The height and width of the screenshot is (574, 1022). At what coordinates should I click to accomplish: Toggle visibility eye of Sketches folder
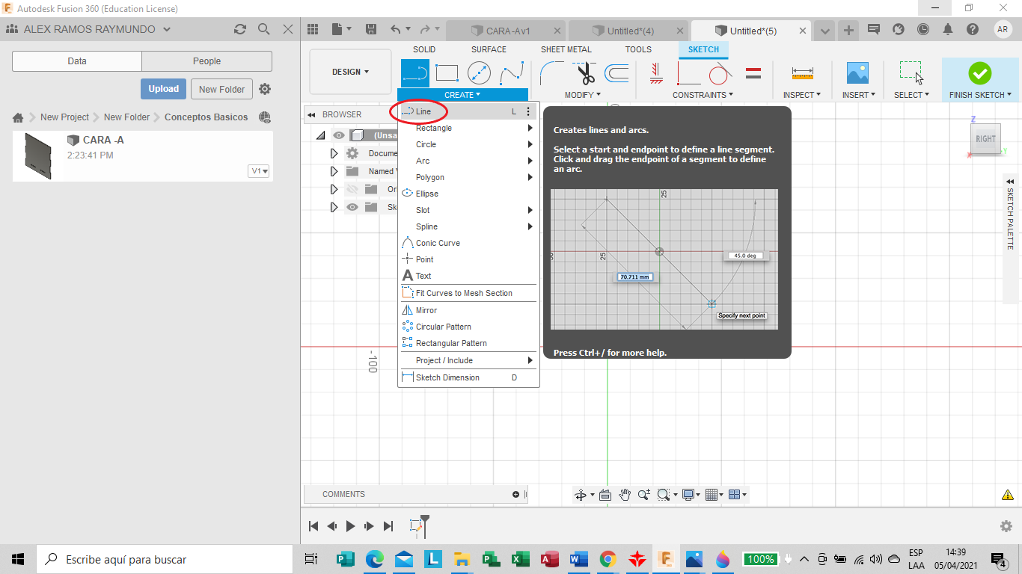click(x=352, y=207)
